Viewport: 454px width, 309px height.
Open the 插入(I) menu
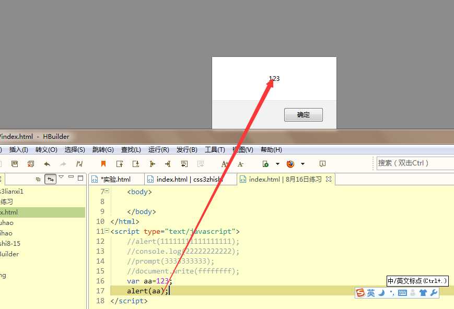18,150
